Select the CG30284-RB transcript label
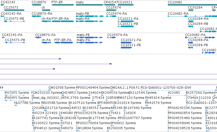Viewport: 217px width, 132px height. click(x=198, y=24)
